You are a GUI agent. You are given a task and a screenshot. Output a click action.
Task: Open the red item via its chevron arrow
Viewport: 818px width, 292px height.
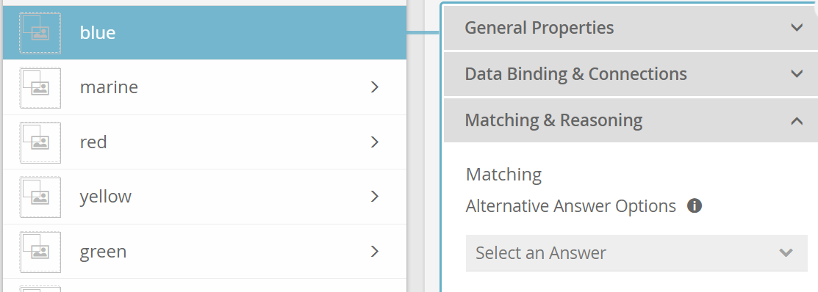click(x=374, y=142)
